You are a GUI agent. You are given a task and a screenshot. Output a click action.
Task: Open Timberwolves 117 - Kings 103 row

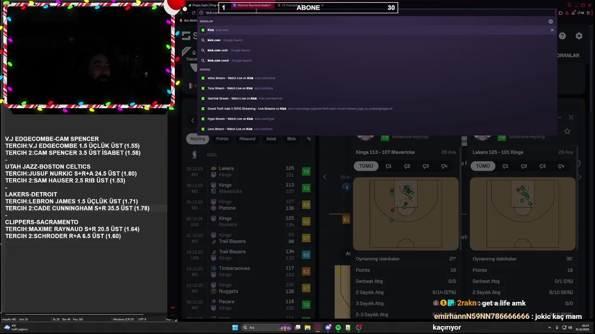[x=249, y=272]
